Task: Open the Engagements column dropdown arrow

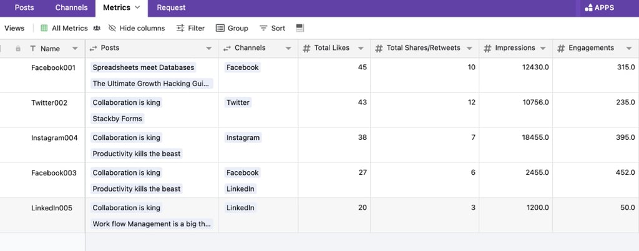Action: [629, 49]
